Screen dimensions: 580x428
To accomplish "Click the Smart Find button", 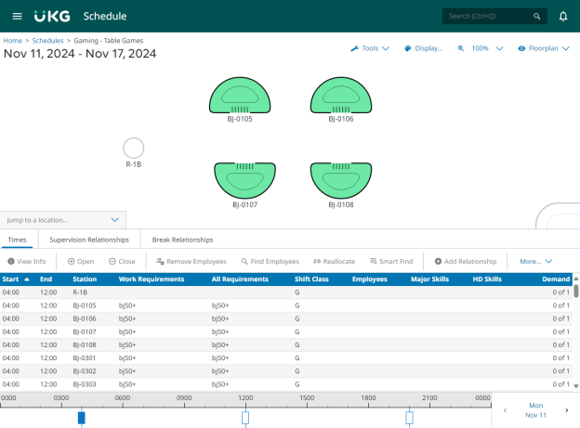I will pyautogui.click(x=391, y=261).
